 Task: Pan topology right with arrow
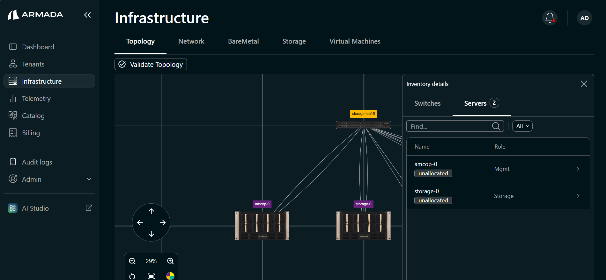[x=163, y=222]
